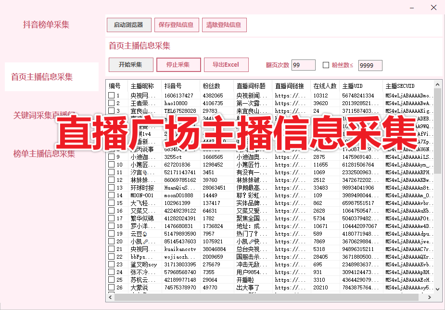This screenshot has height=310, width=445.
Task: Click the scrollbar up arrow on the table
Action: coord(438,84)
